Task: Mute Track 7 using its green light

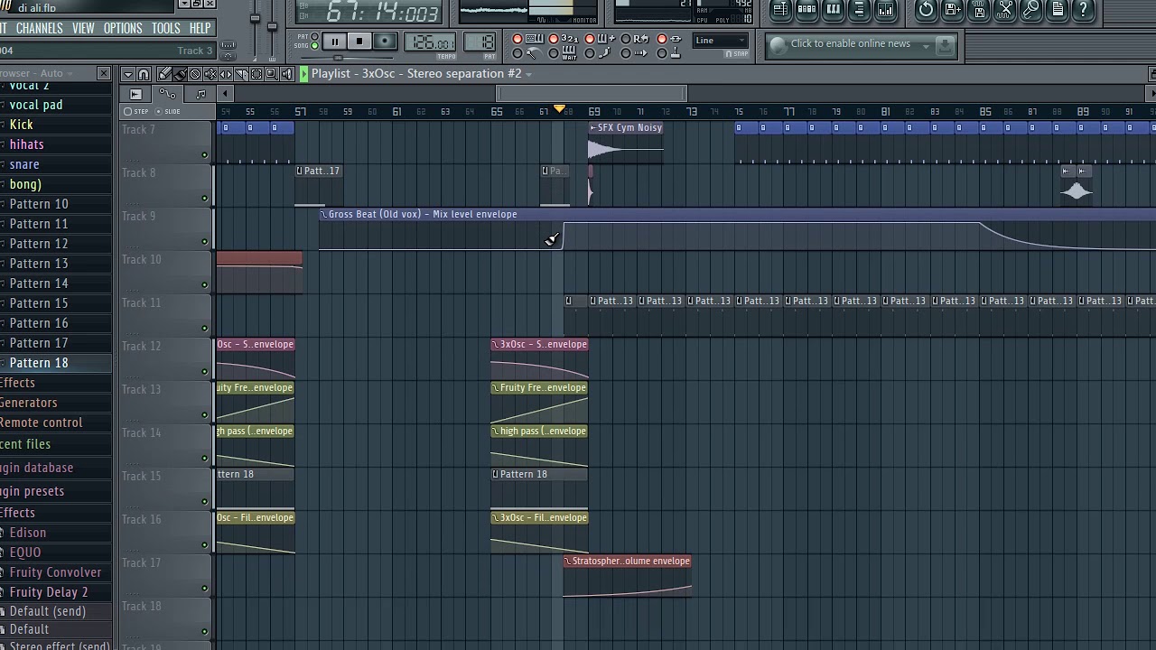Action: pyautogui.click(x=204, y=155)
